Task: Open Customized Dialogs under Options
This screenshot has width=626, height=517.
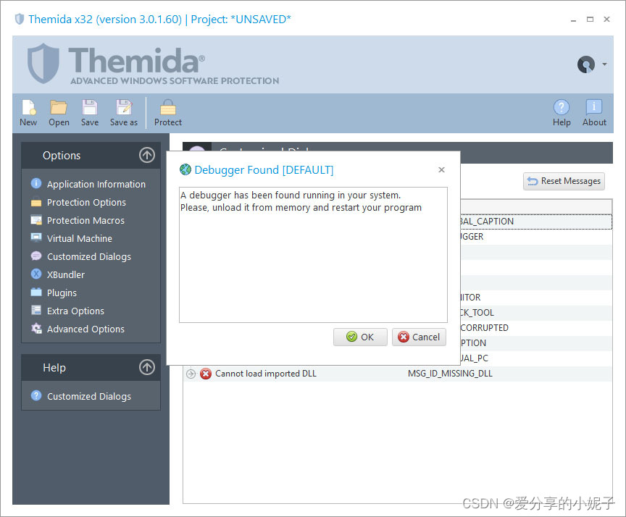Action: (x=89, y=256)
